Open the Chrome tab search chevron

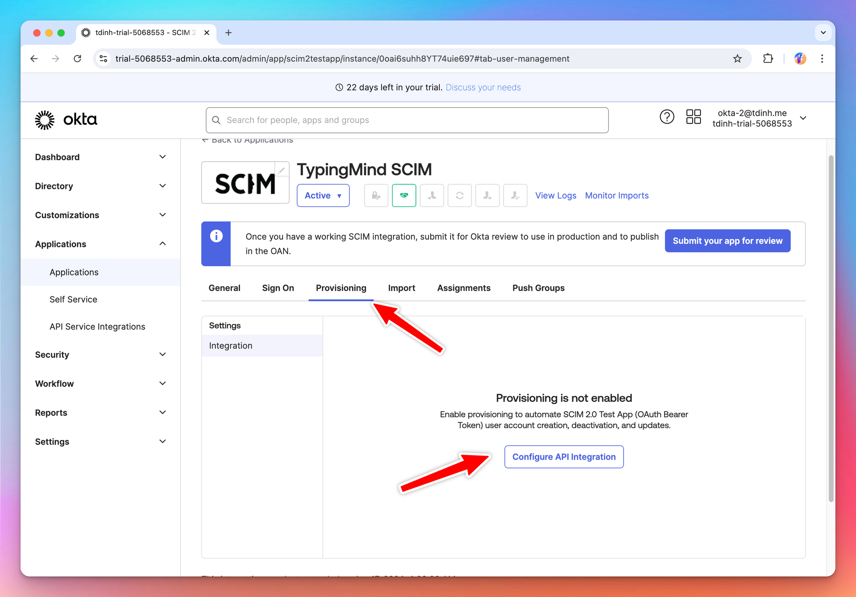pyautogui.click(x=823, y=33)
